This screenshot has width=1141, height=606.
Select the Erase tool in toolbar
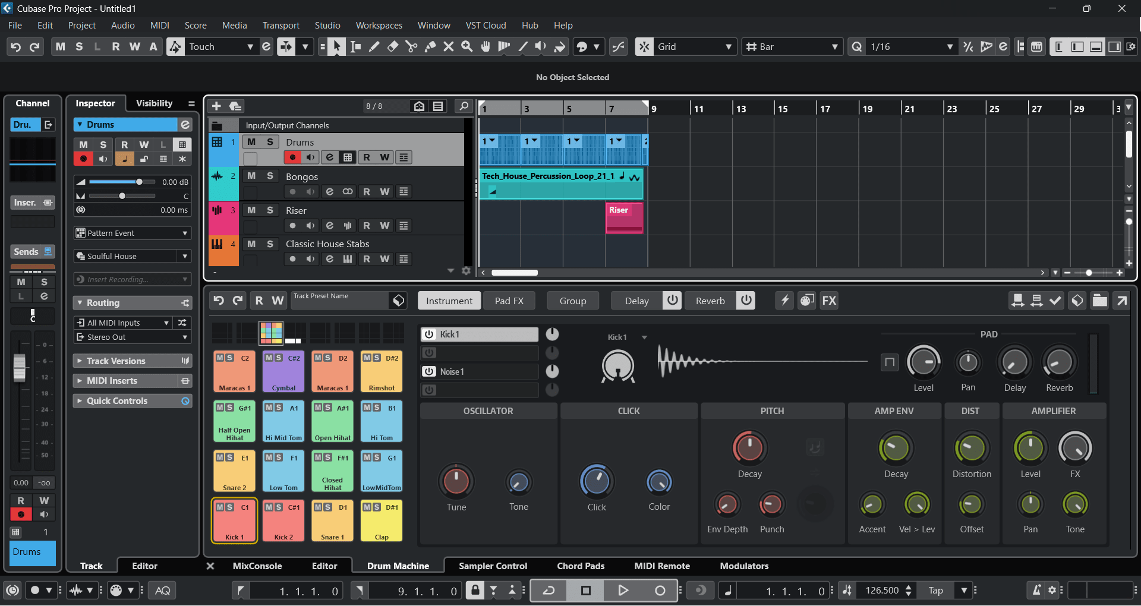click(x=393, y=47)
